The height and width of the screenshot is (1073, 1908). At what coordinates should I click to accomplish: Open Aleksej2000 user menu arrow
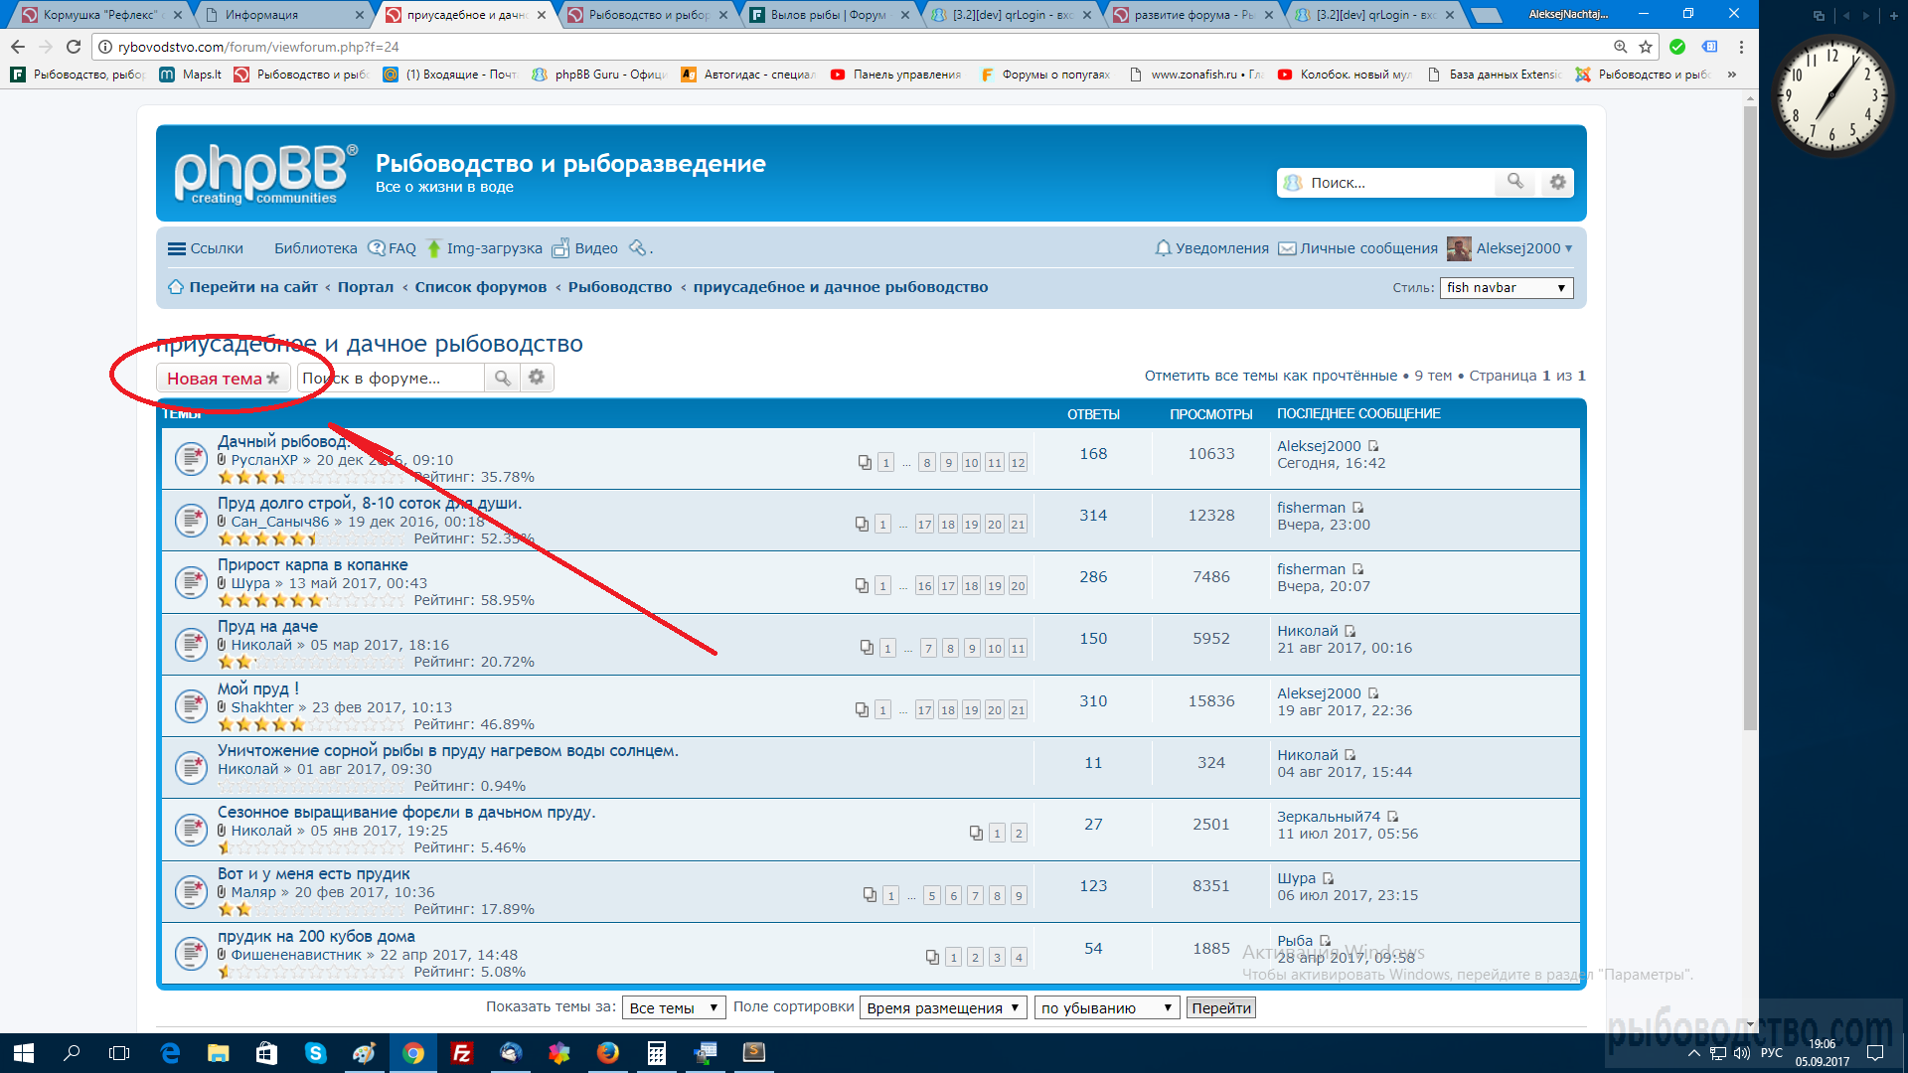(x=1569, y=248)
